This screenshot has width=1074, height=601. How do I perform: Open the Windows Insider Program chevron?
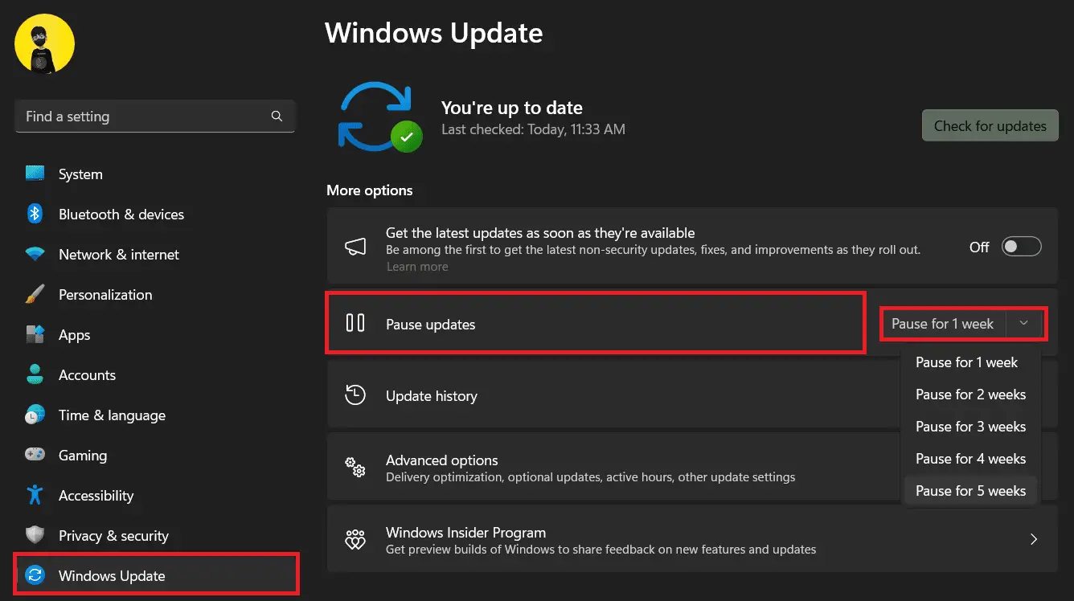1034,539
